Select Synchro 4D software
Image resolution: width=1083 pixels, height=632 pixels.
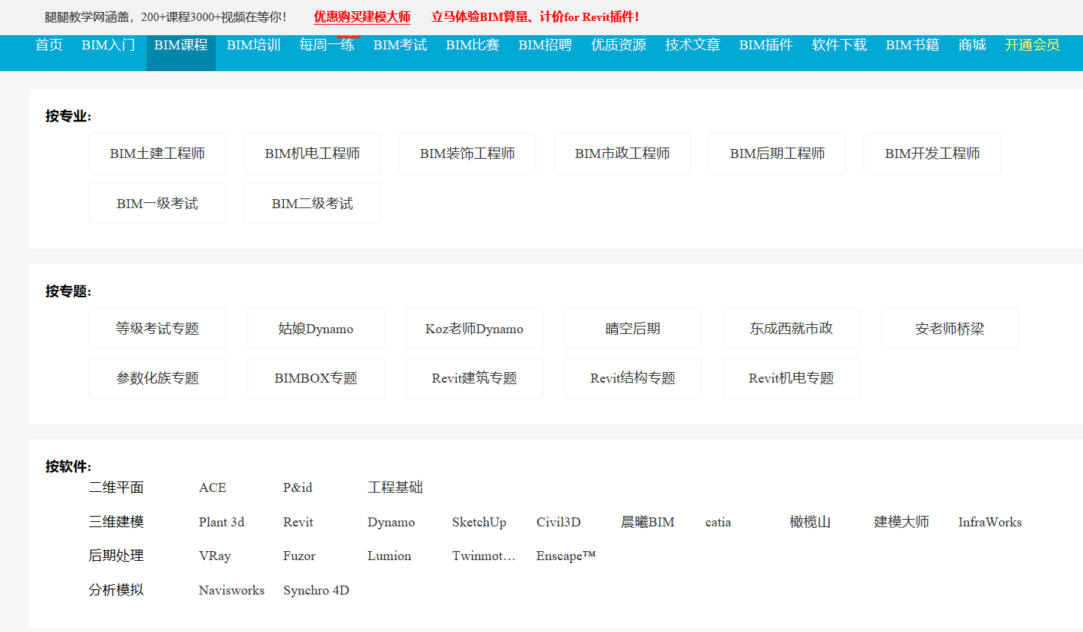316,590
